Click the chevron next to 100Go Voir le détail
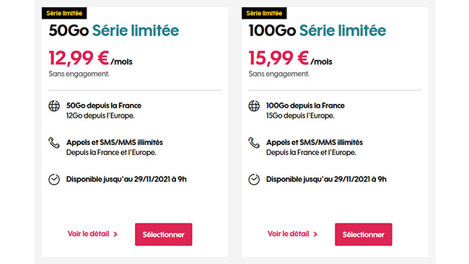This screenshot has height=264, width=469. 315,234
